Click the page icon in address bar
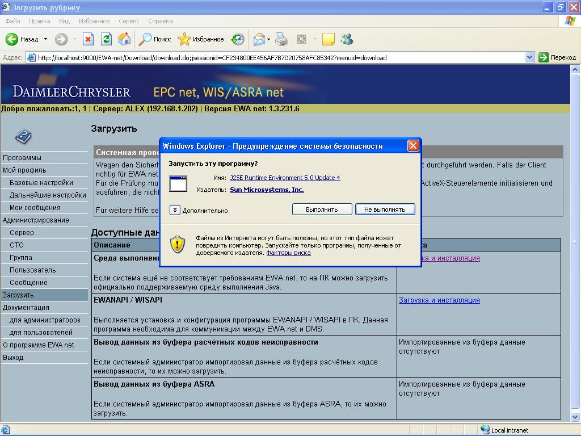This screenshot has width=581, height=436. pyautogui.click(x=32, y=57)
